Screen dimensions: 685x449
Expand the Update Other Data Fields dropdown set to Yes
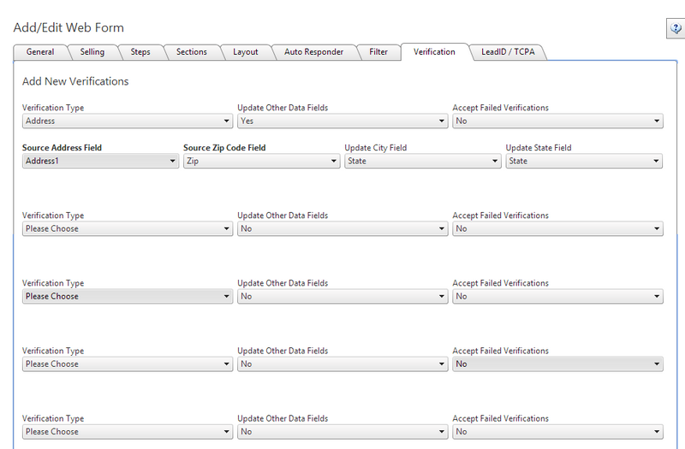342,121
